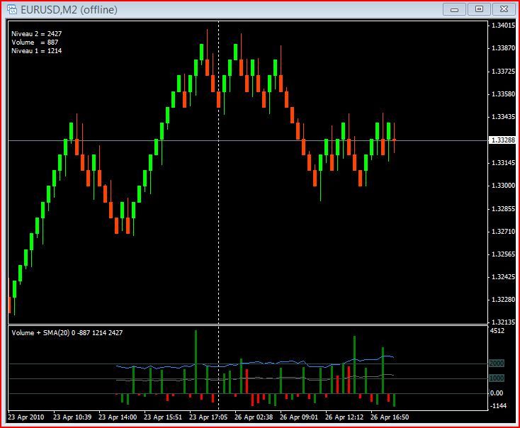520x428 pixels.
Task: Click the 23 Apr 15:51 time label
Action: [x=163, y=417]
